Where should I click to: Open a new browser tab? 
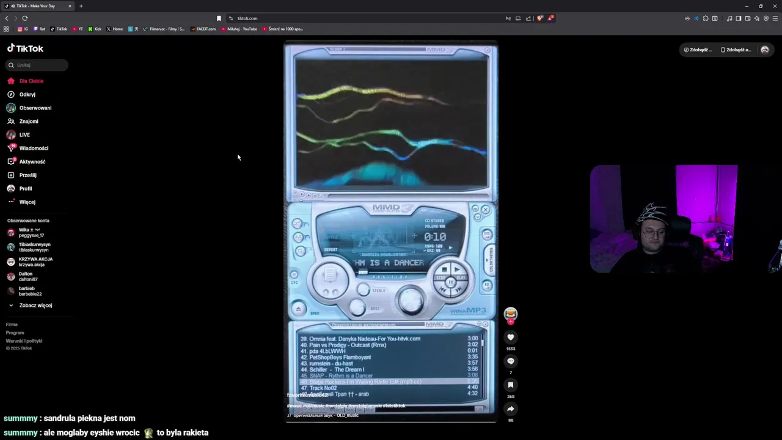(x=81, y=6)
